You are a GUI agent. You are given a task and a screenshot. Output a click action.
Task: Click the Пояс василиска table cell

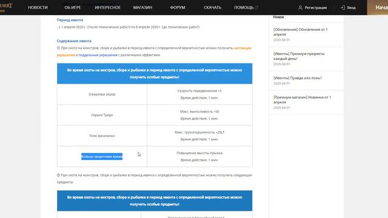click(102, 136)
